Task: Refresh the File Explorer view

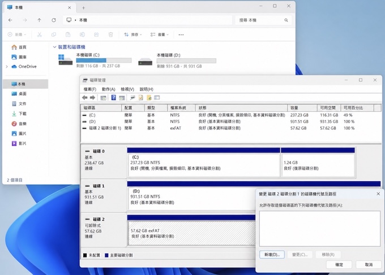Action: (54, 20)
